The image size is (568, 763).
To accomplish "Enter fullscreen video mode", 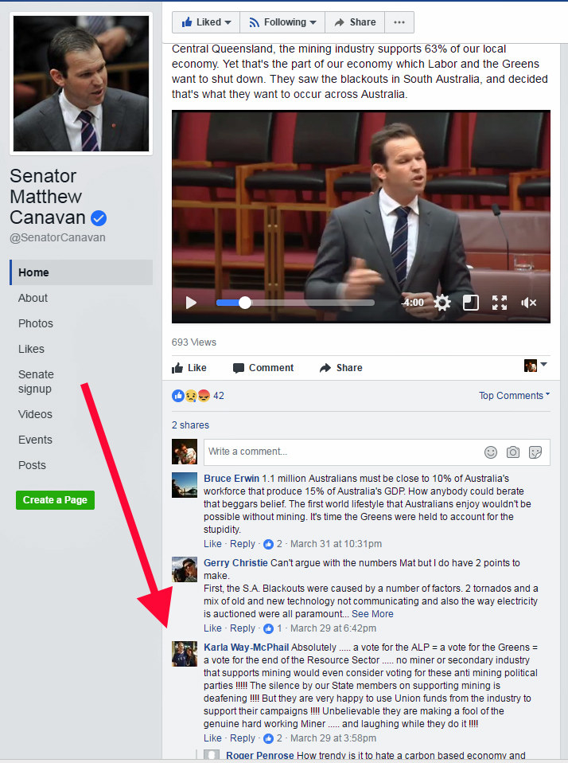I will [x=500, y=303].
